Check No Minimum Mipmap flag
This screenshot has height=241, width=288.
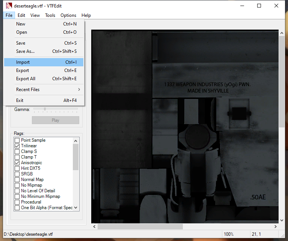point(17,196)
